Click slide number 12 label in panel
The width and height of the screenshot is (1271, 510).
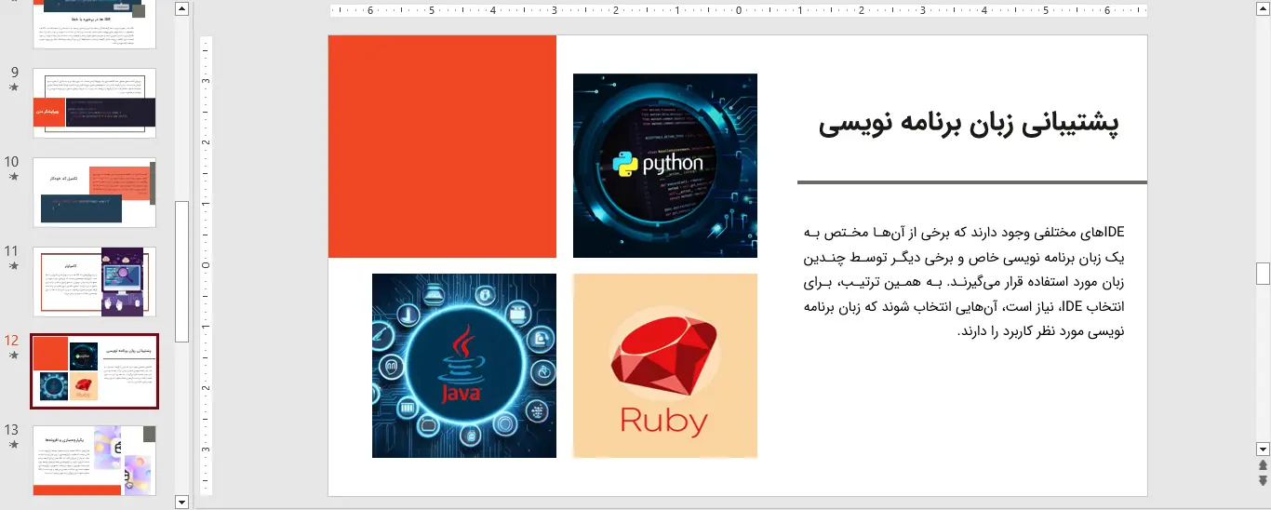click(x=11, y=341)
